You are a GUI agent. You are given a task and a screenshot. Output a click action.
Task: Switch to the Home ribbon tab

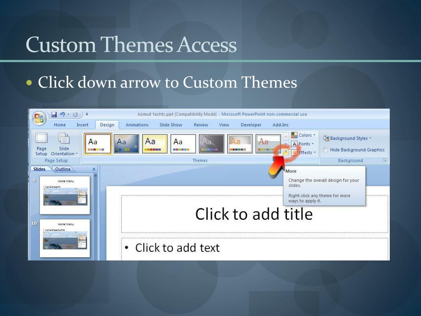coord(60,125)
